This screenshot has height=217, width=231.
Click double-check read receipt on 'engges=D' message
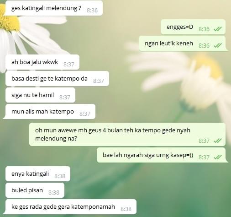click(218, 29)
